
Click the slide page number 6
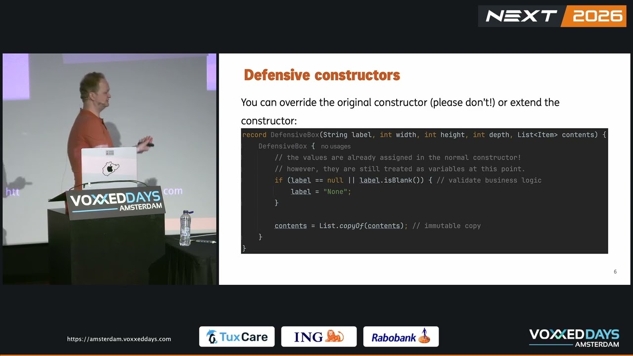click(x=615, y=271)
